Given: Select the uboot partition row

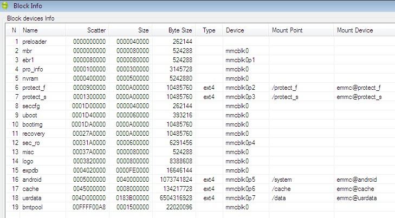Looking at the screenshot, I should point(200,115).
